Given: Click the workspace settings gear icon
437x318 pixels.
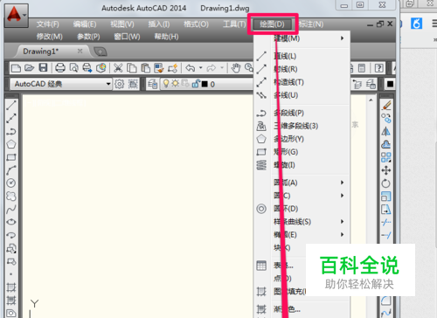Looking at the screenshot, I should 119,84.
